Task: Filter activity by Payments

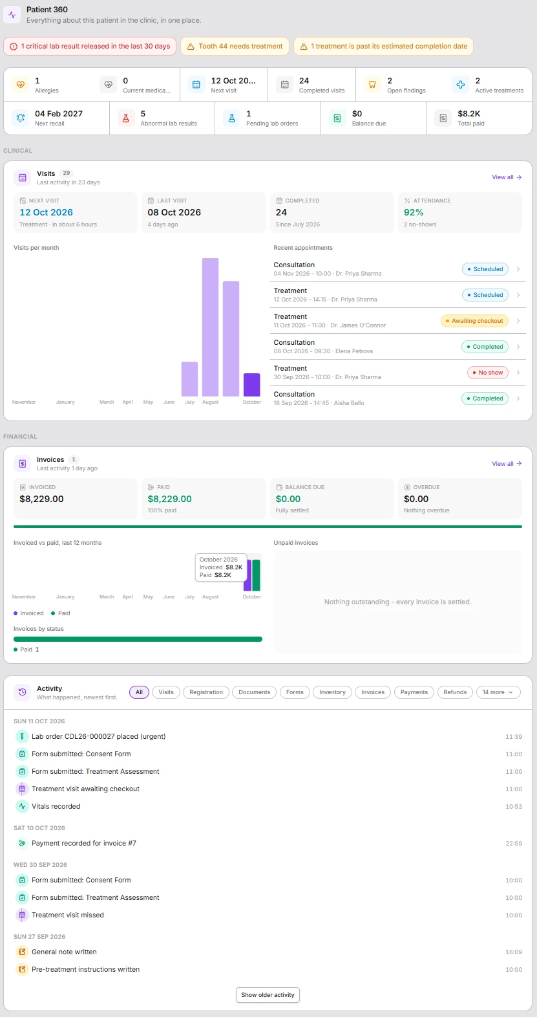Action: coord(414,692)
